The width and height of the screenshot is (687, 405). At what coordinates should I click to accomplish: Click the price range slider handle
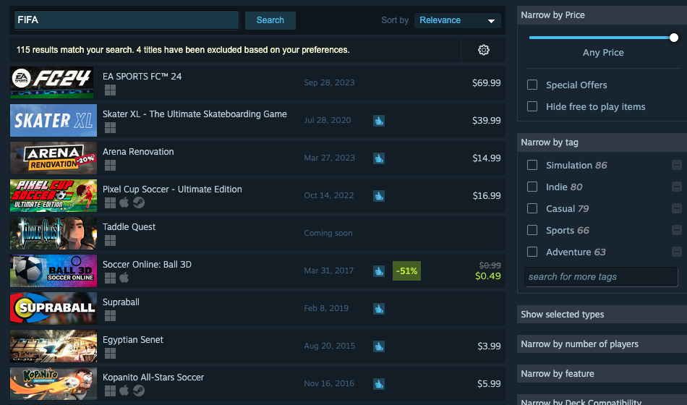click(674, 38)
